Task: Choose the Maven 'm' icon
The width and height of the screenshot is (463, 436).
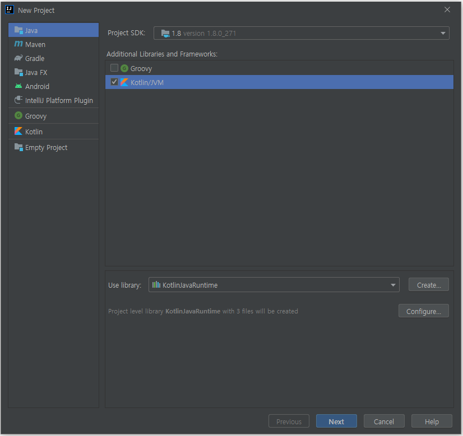Action: coord(18,44)
